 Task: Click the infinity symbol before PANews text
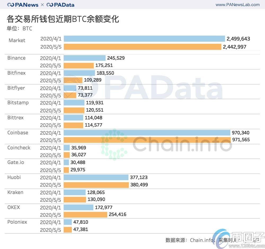tap(11, 4)
